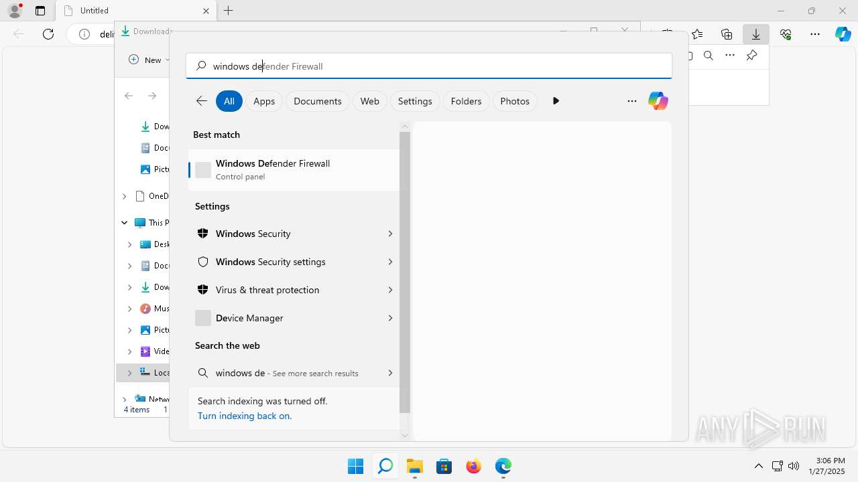The width and height of the screenshot is (858, 482).
Task: Click the search text input field
Action: (429, 66)
